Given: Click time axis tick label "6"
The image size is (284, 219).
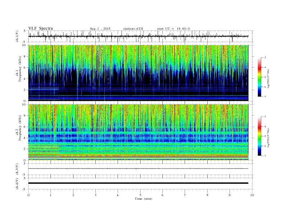Looking at the screenshot, I should (x=162, y=195).
